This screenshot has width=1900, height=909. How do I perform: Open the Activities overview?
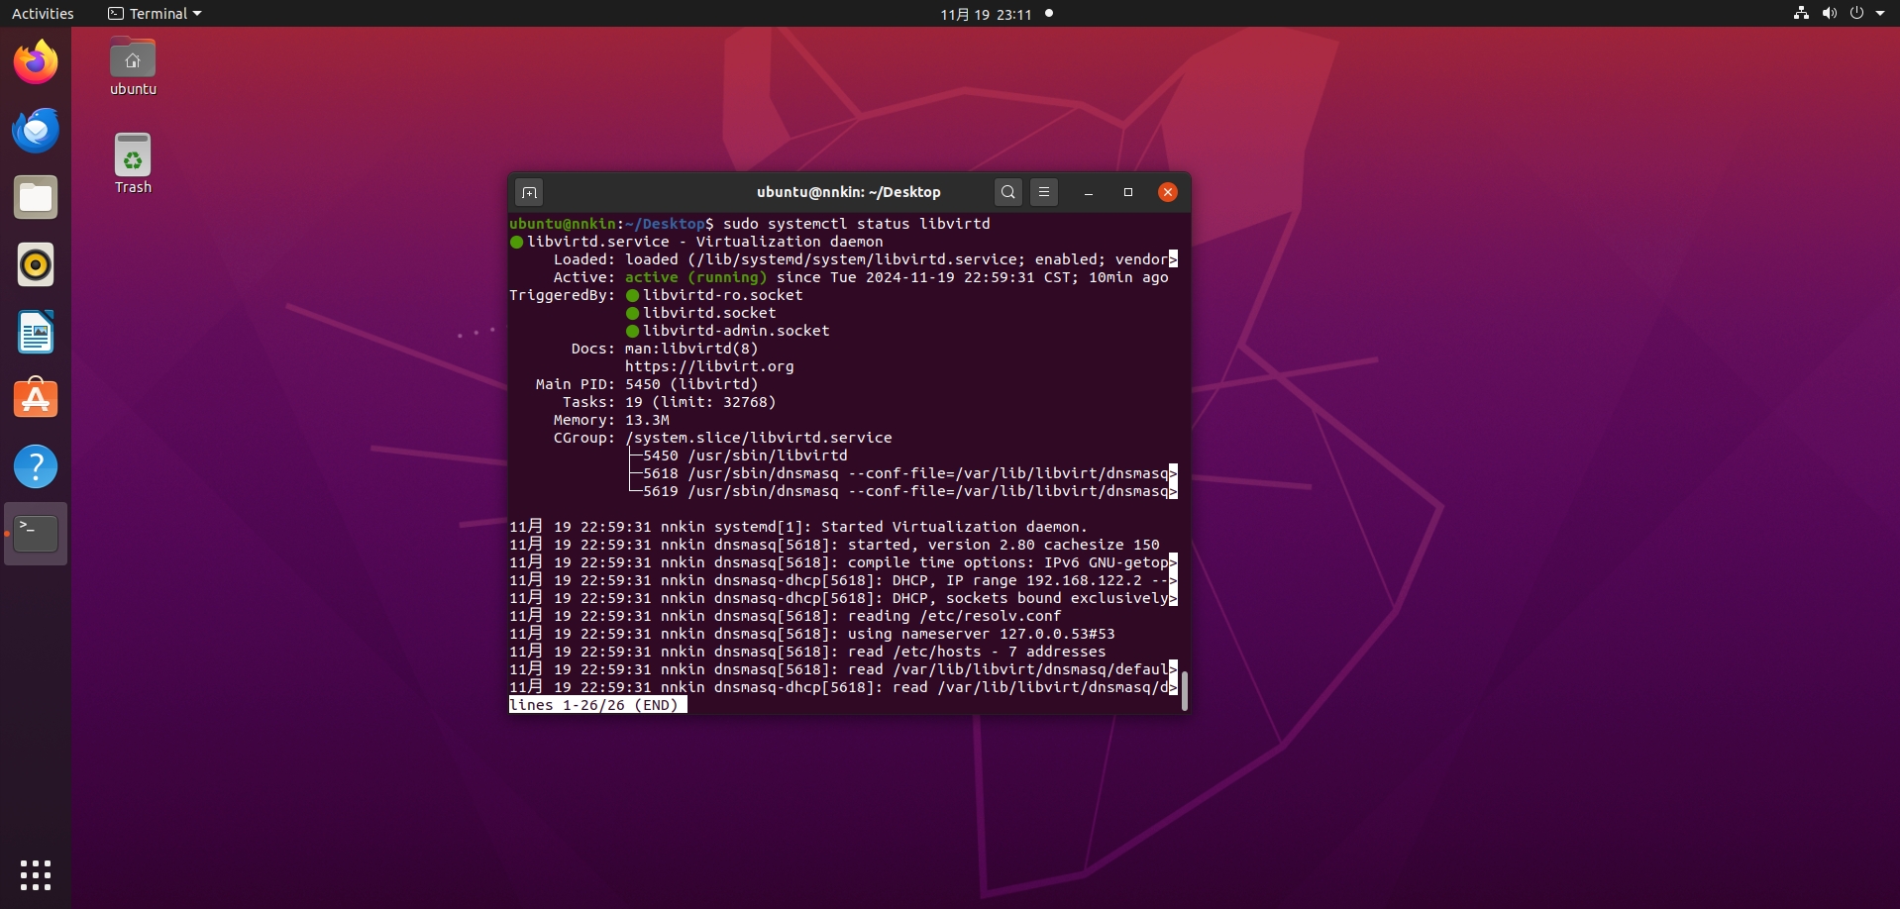pyautogui.click(x=43, y=14)
